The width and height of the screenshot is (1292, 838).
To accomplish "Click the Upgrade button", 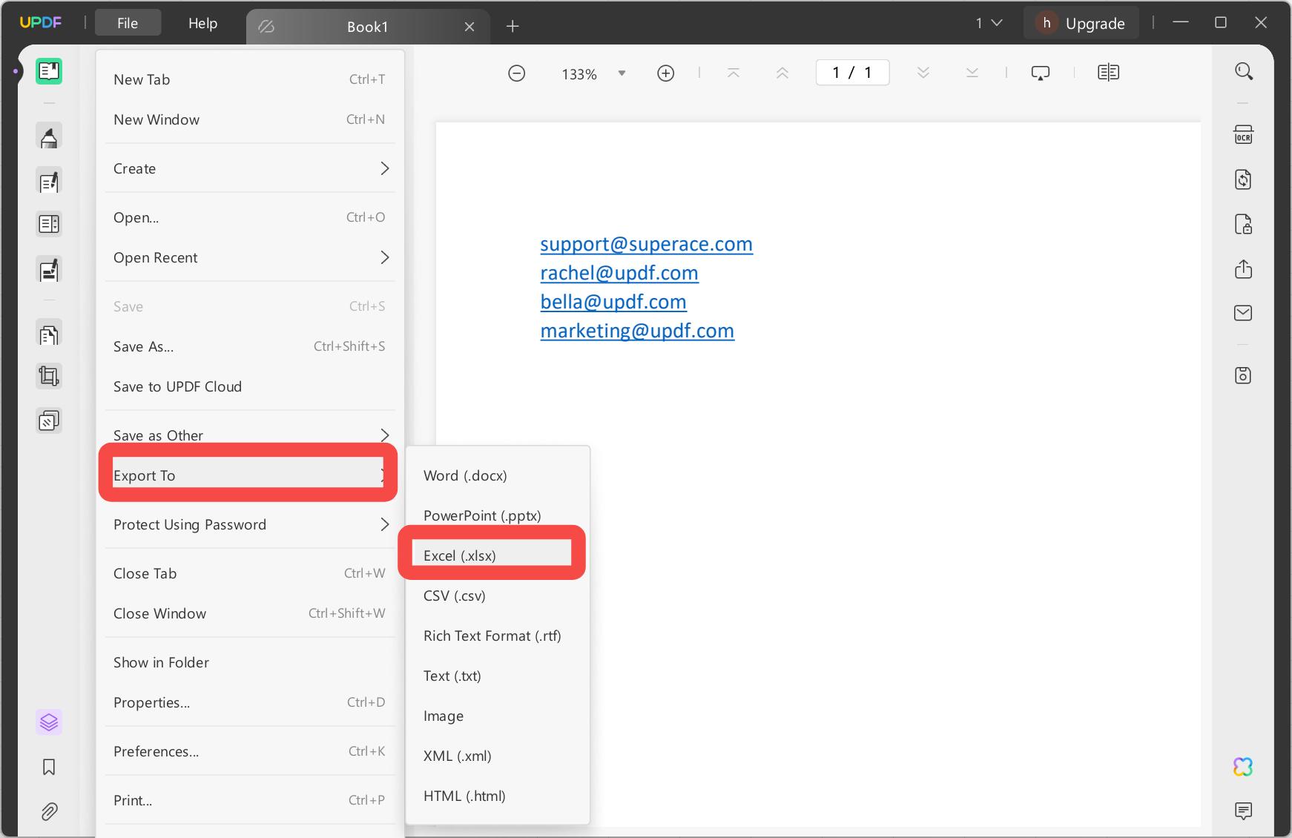I will pos(1081,22).
